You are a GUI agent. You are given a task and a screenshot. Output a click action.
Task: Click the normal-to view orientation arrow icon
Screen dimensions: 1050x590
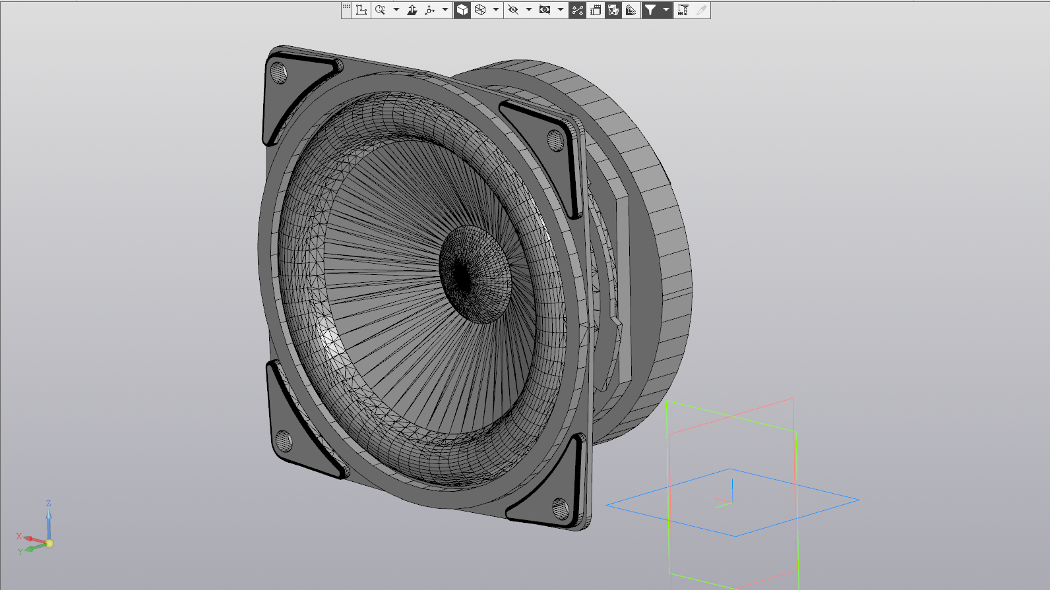click(x=412, y=10)
